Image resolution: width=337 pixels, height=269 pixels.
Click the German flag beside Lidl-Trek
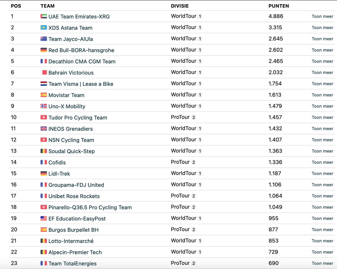44,173
